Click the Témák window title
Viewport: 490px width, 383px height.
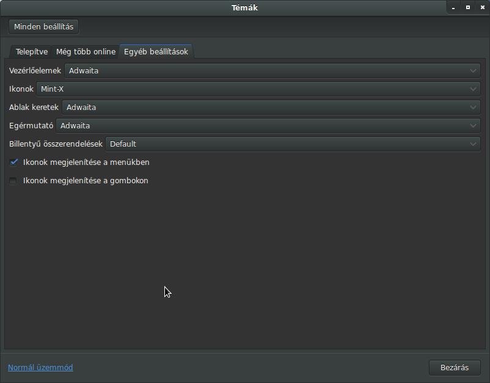click(244, 7)
